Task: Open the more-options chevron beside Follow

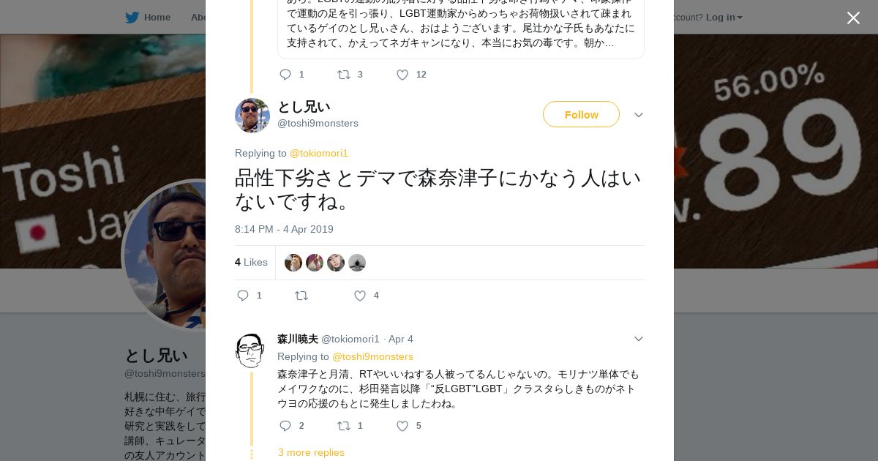Action: [x=639, y=115]
